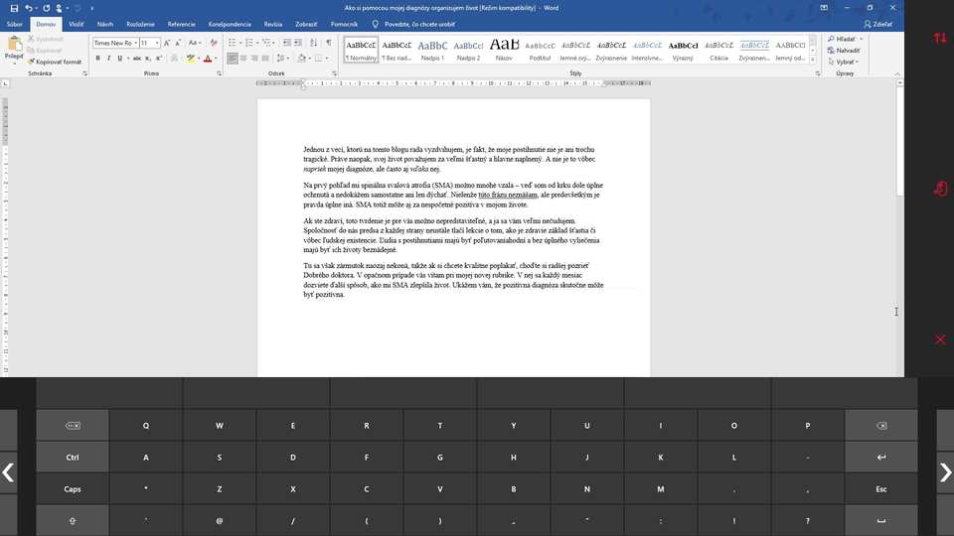Tap the Q key on the on-screen keyboard
Viewport: 954px width, 536px height.
tap(146, 426)
